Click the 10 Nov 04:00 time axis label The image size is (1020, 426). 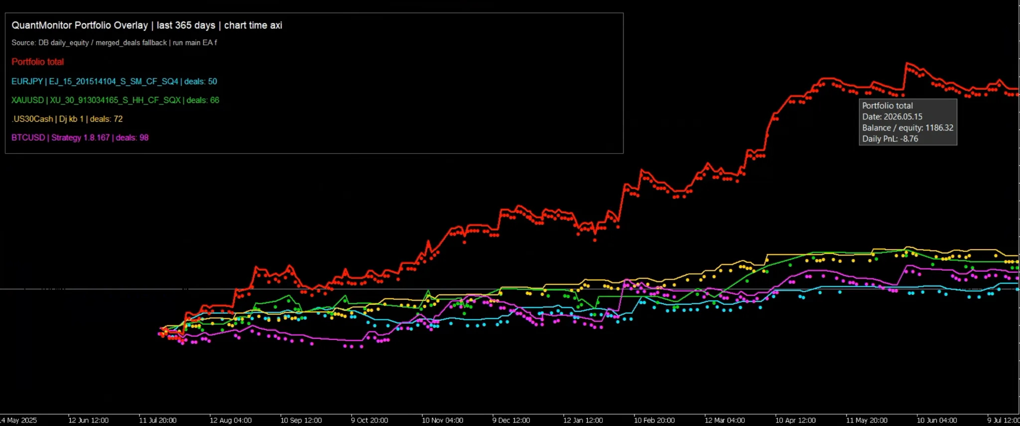point(442,421)
